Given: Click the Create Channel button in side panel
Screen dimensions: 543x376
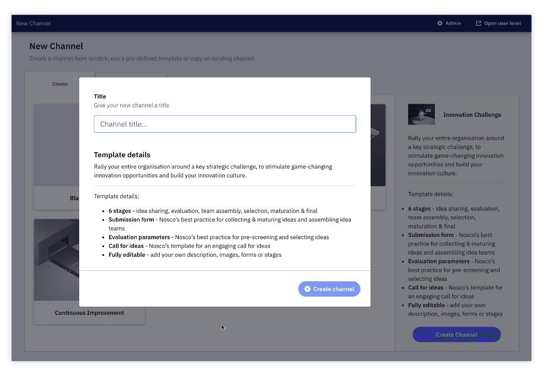Looking at the screenshot, I should [x=457, y=335].
